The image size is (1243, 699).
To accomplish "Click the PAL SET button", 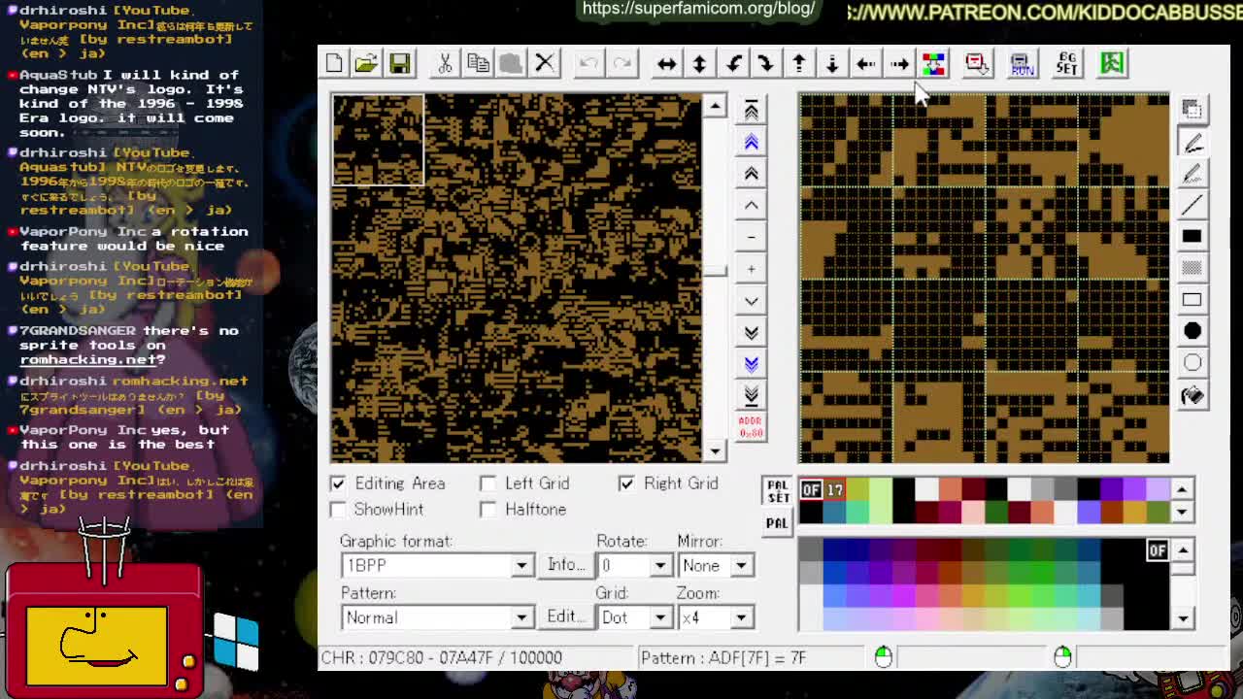I will click(x=778, y=491).
